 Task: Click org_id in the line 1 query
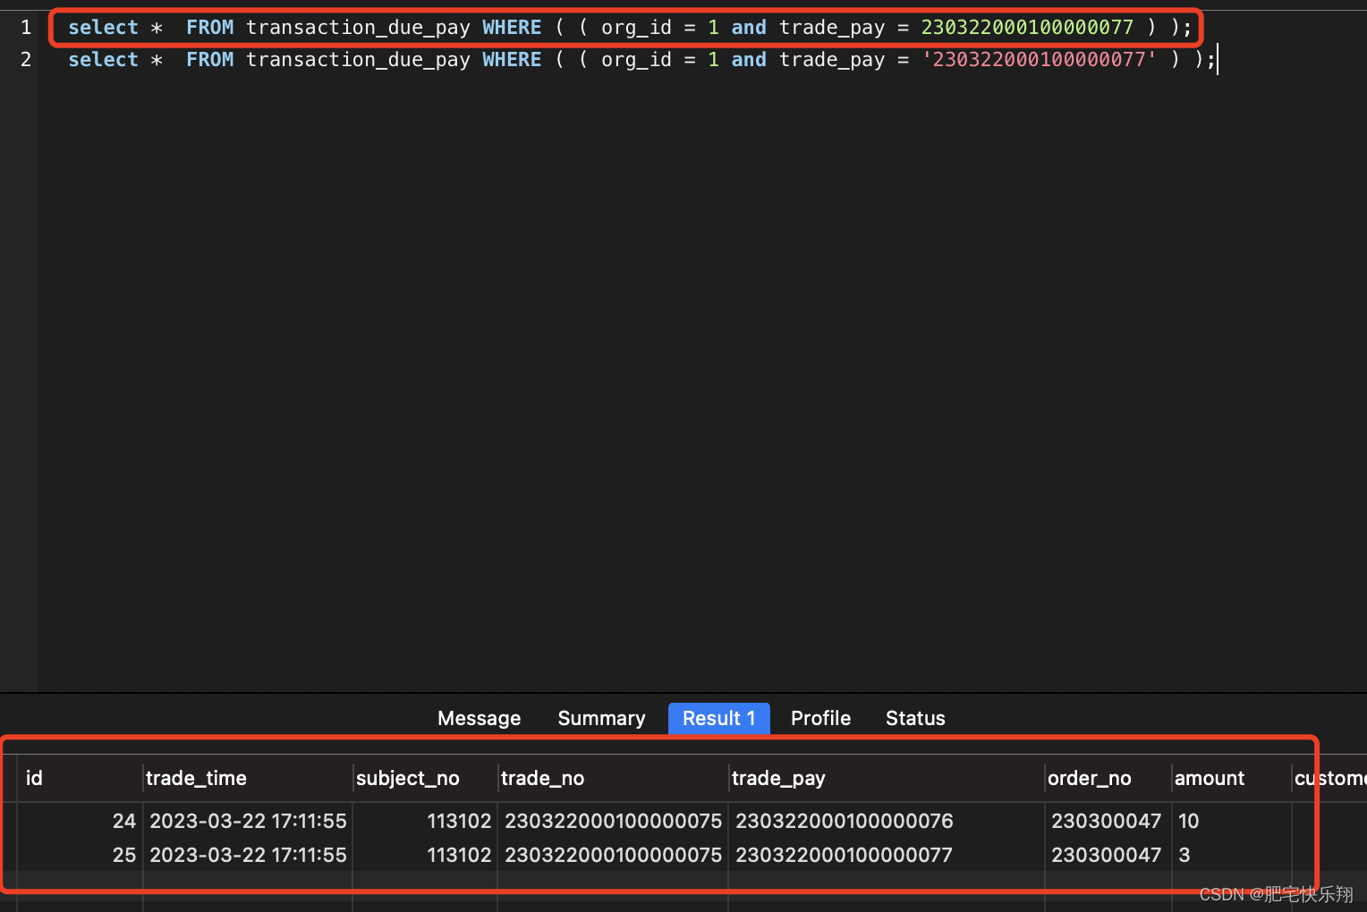point(636,28)
